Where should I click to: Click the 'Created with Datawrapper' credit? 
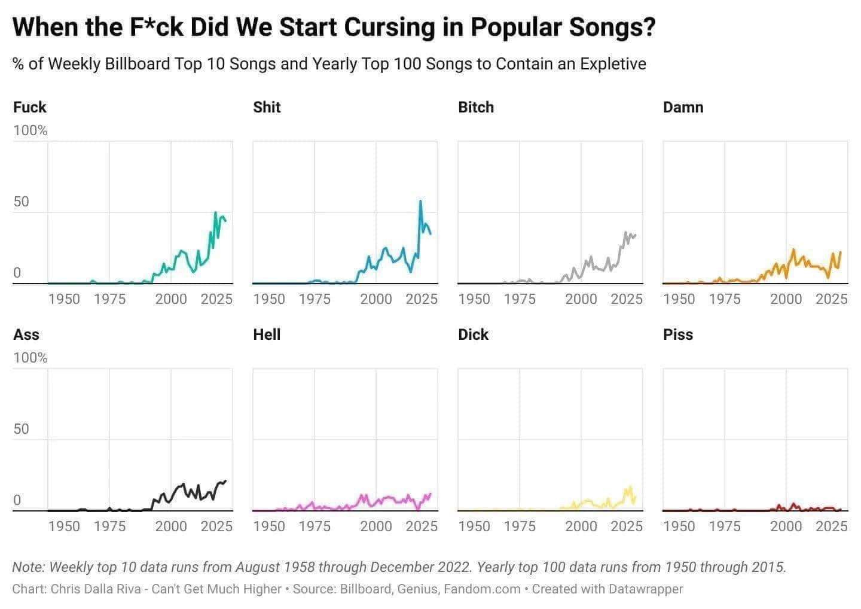607,589
